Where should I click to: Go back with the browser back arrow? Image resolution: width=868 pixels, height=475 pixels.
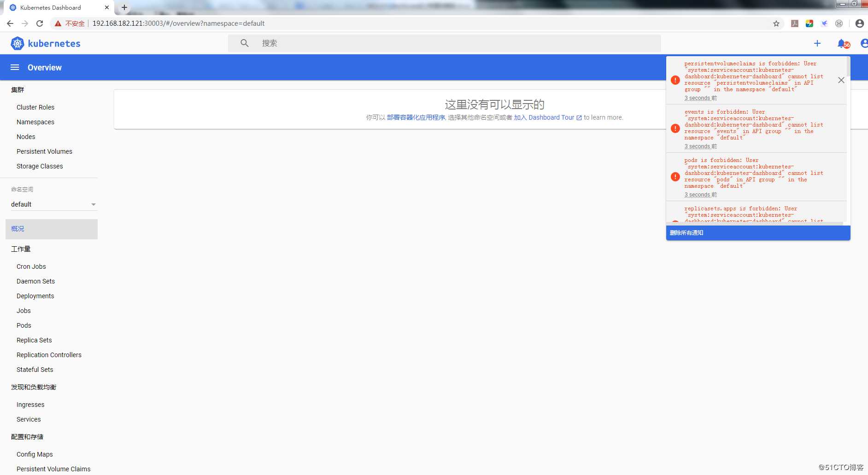pos(10,23)
